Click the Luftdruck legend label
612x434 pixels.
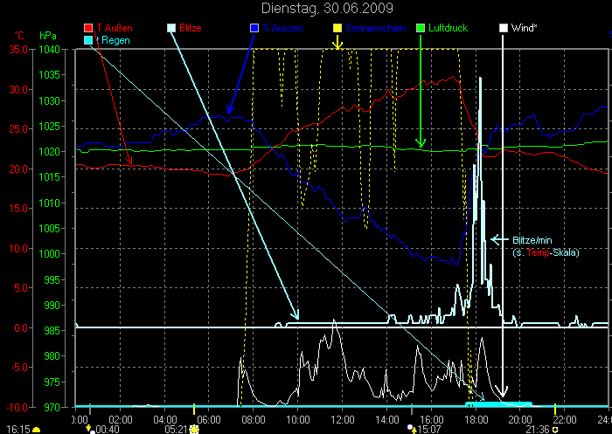point(448,28)
